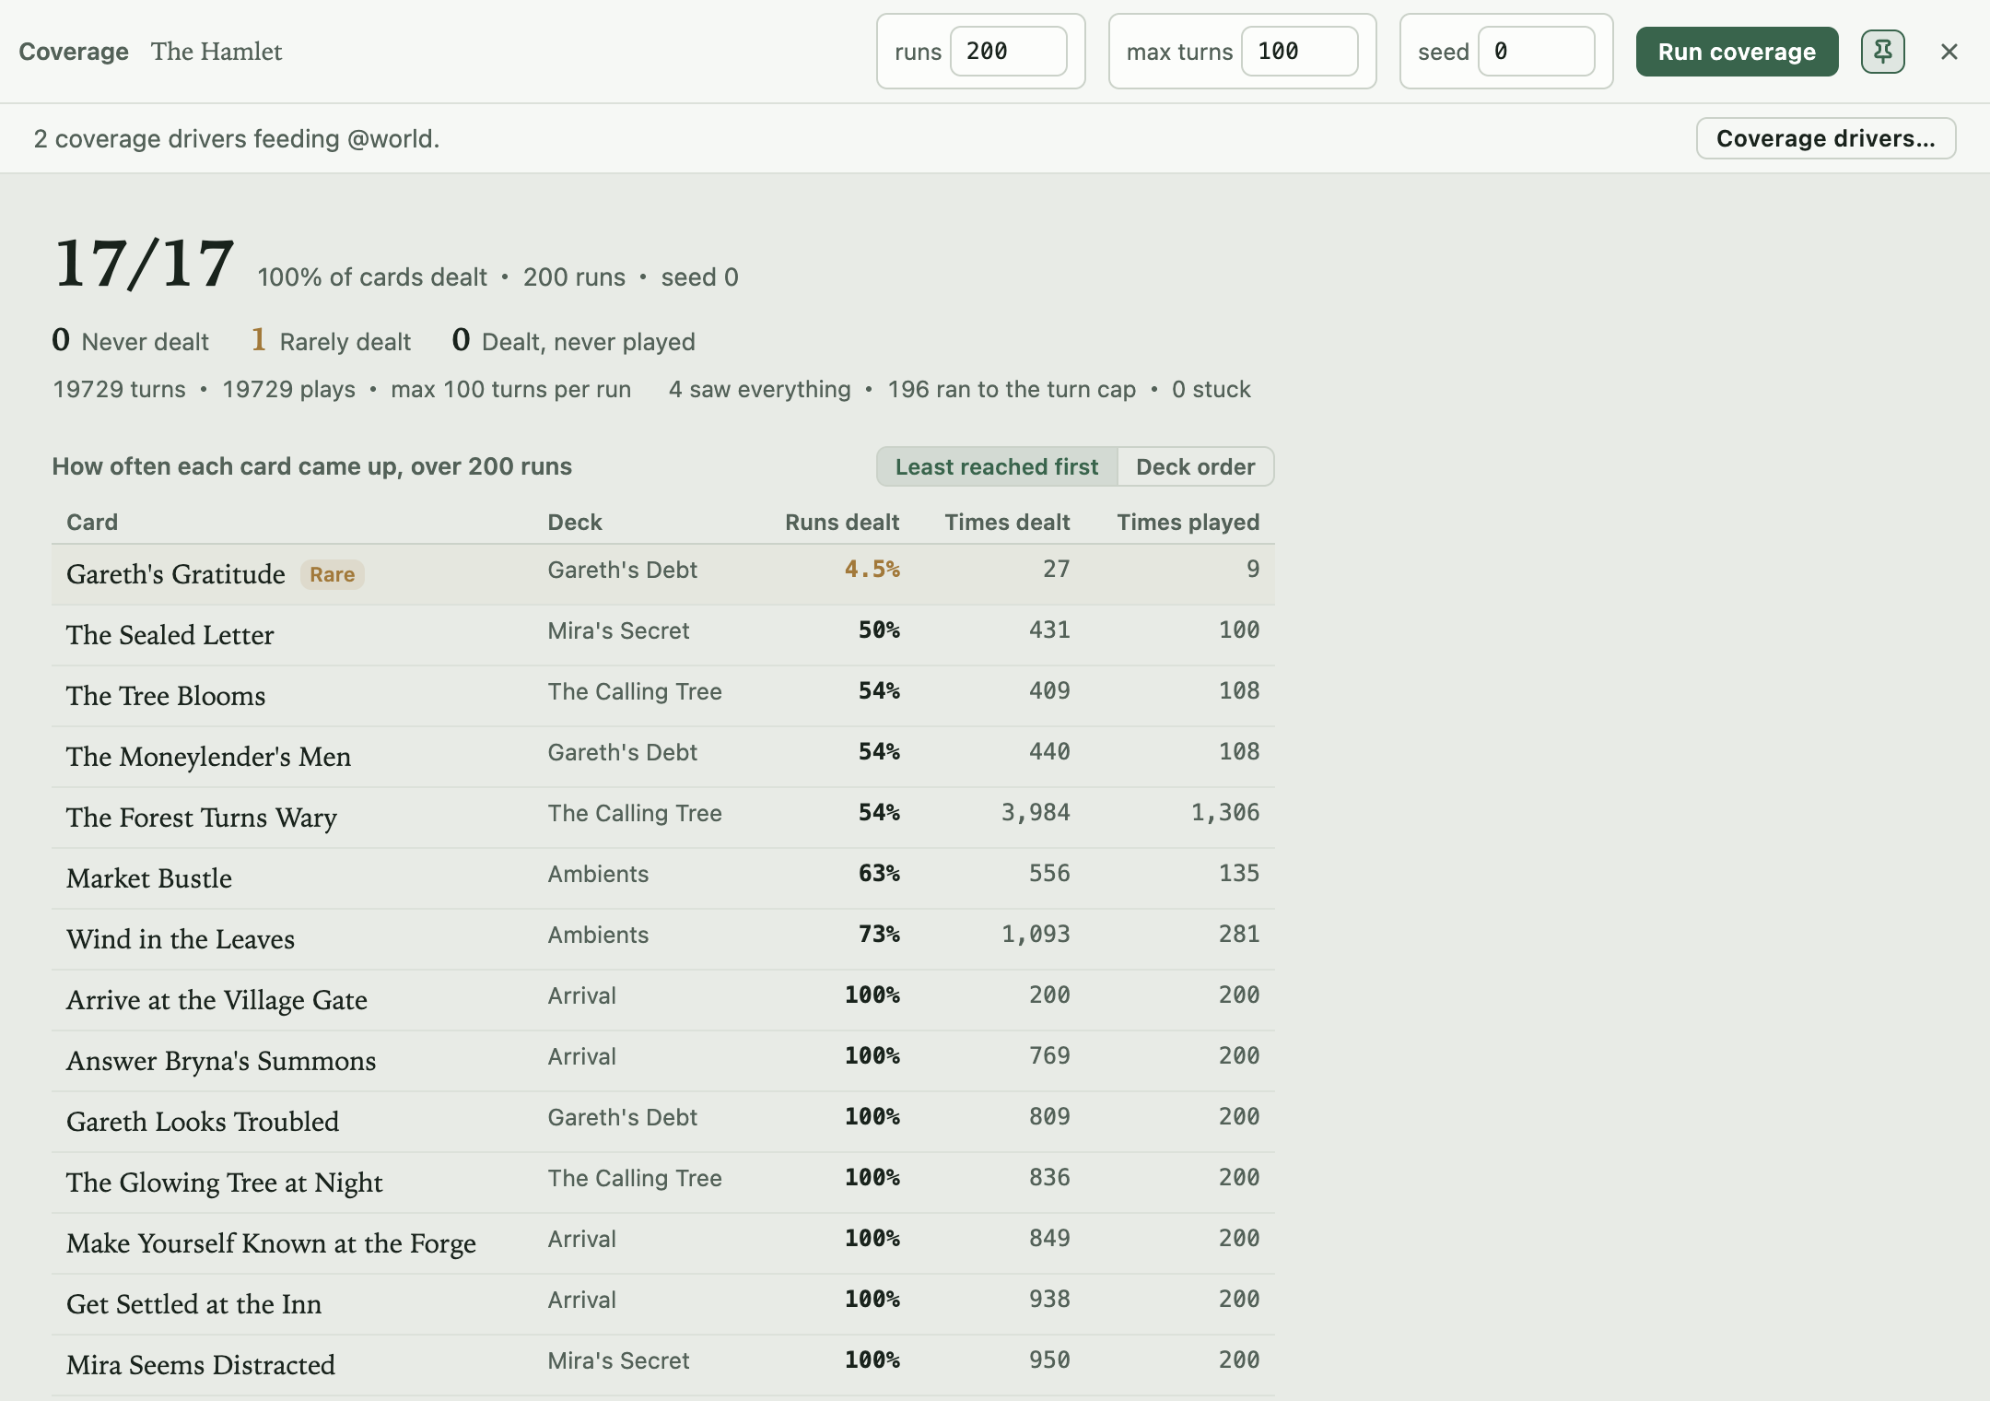Focus the runs input field
This screenshot has height=1401, width=1990.
pos(1008,52)
